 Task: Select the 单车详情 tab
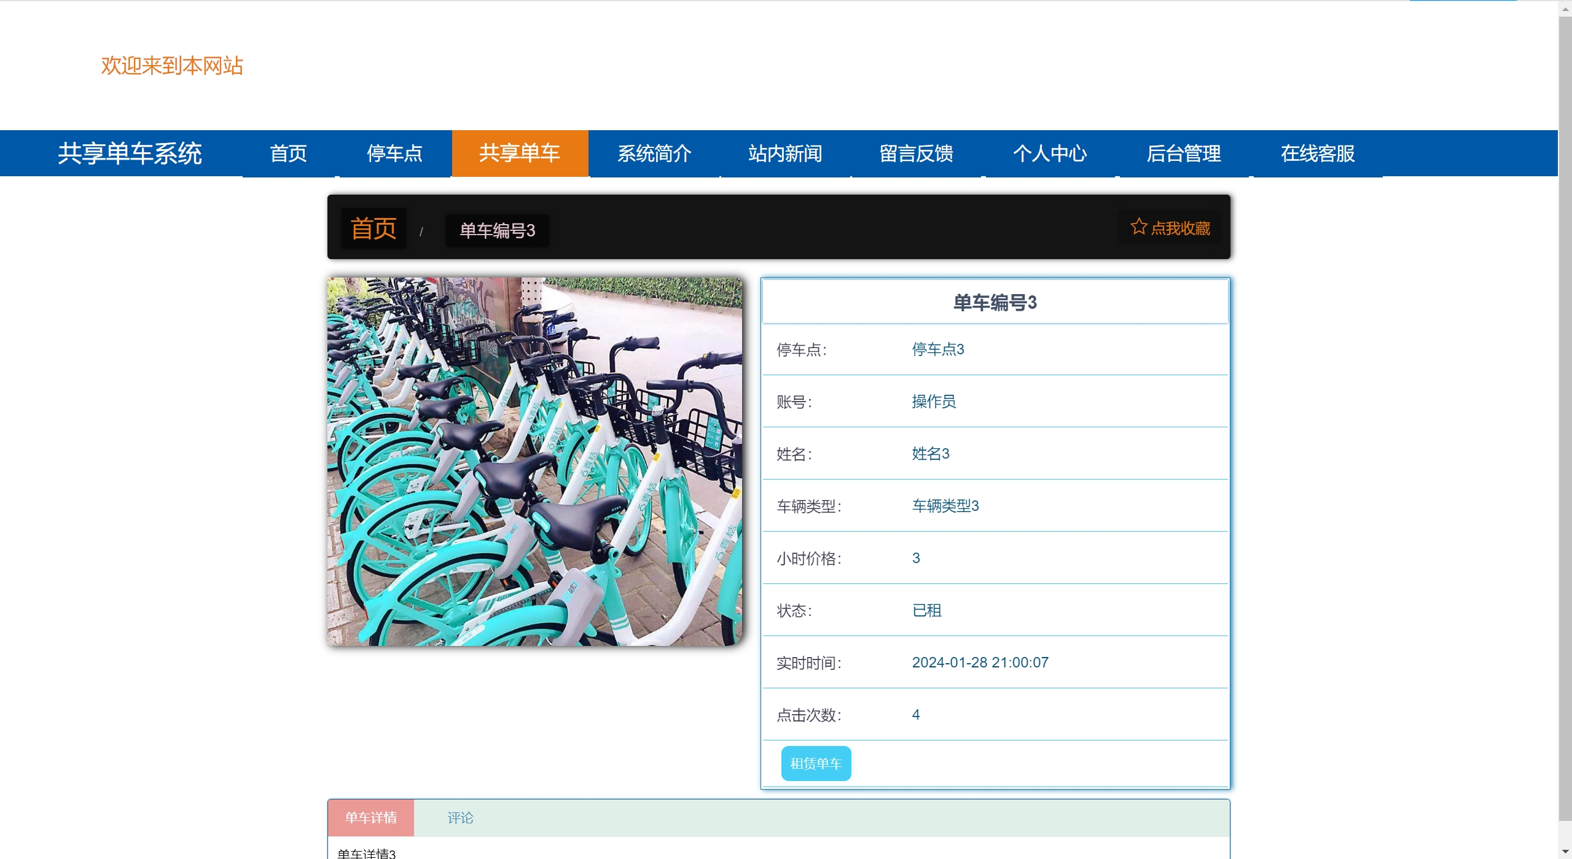tap(371, 818)
